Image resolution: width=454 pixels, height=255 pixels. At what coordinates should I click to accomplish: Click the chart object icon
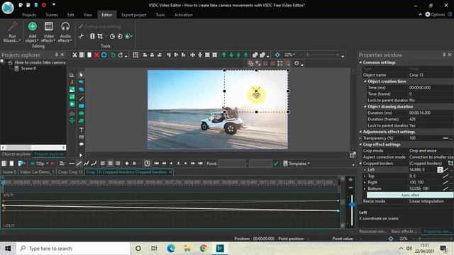click(x=72, y=75)
